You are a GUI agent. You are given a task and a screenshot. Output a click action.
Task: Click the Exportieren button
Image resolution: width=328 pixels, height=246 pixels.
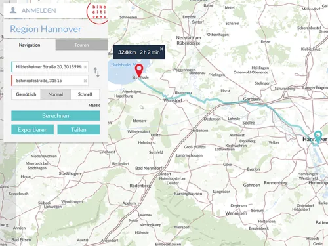point(33,130)
